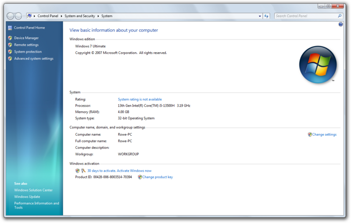Click the Forward navigation arrow button

[x=18, y=16]
